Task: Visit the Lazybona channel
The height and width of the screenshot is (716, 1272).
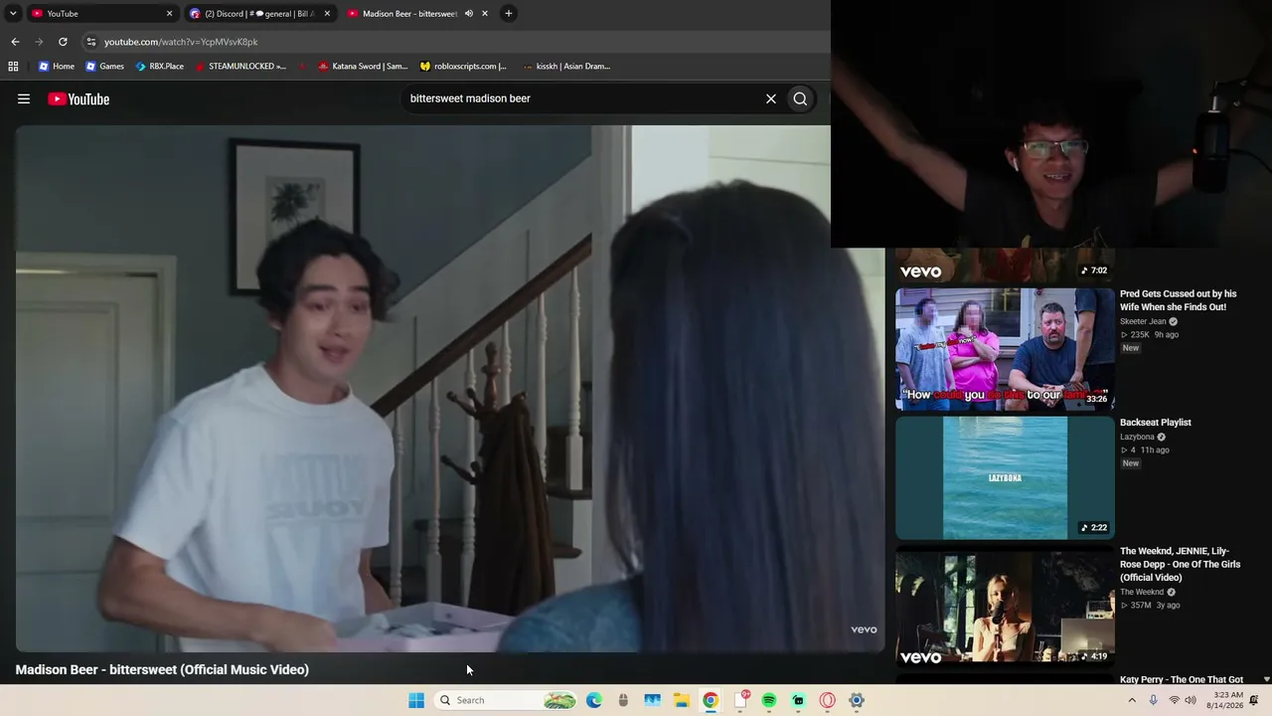Action: (1137, 437)
